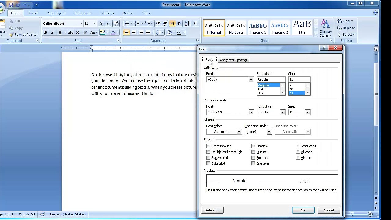Open Word Help question-mark icon
Viewport: 391px width, 220px height.
click(x=375, y=13)
